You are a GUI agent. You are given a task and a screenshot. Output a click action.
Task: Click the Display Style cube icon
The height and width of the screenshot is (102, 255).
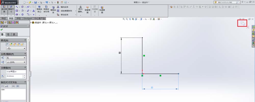click(141, 19)
